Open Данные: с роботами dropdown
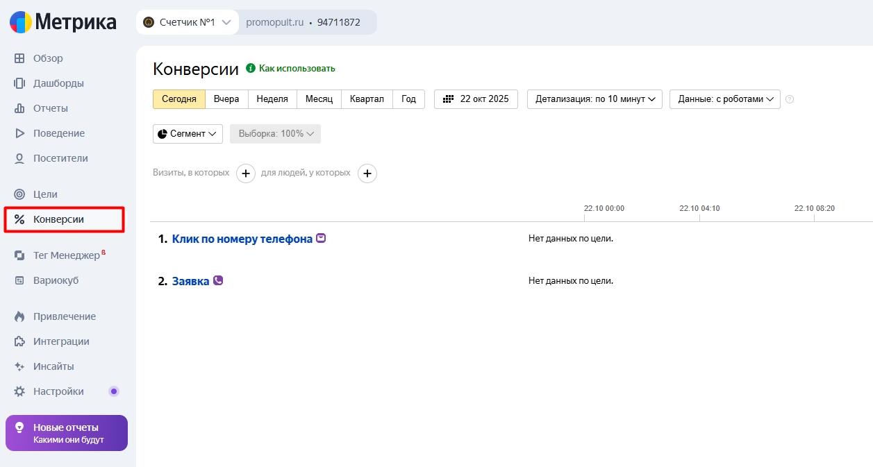Screen dimensions: 873x467 pos(724,99)
